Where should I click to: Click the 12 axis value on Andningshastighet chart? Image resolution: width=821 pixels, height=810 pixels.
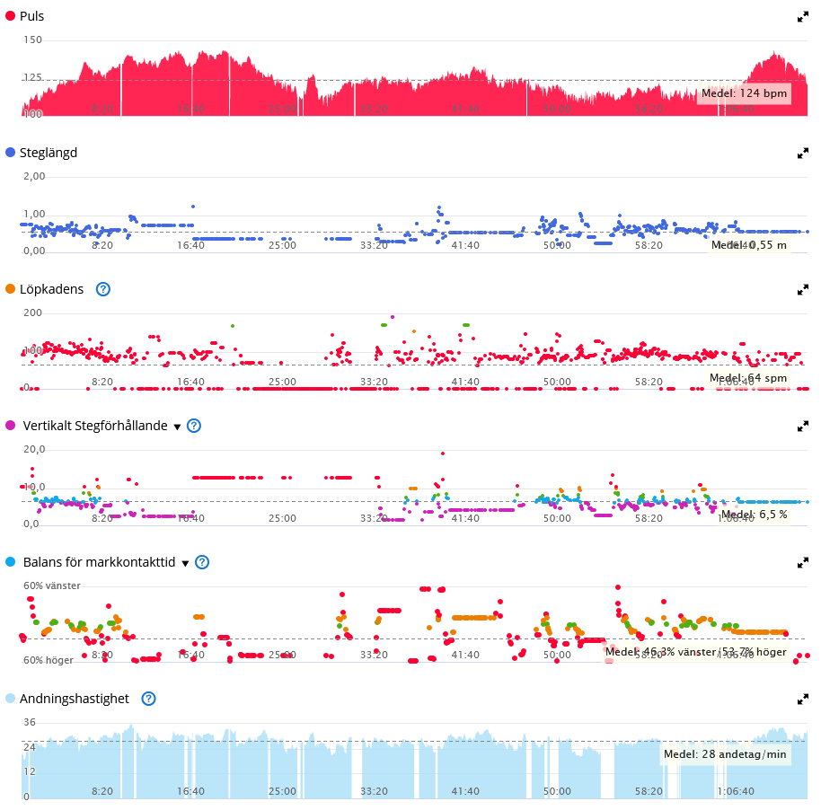click(30, 771)
